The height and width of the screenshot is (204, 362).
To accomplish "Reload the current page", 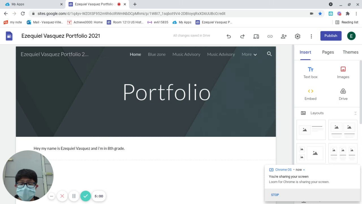I will click(23, 14).
